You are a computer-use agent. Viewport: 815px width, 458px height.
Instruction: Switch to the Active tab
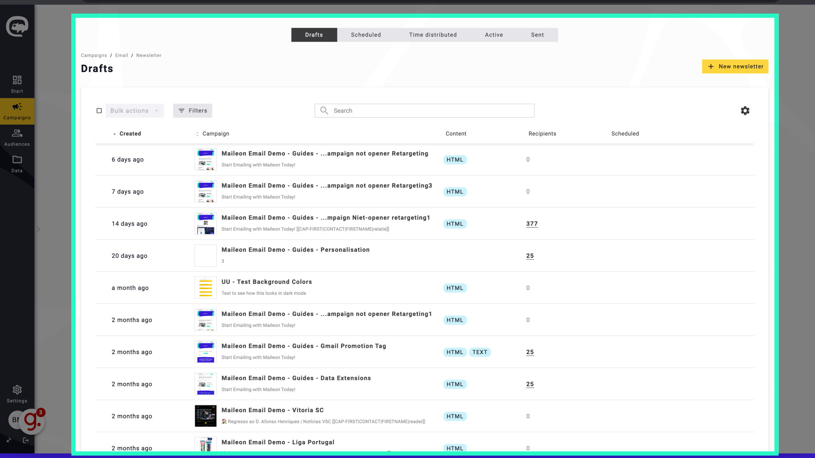[494, 35]
